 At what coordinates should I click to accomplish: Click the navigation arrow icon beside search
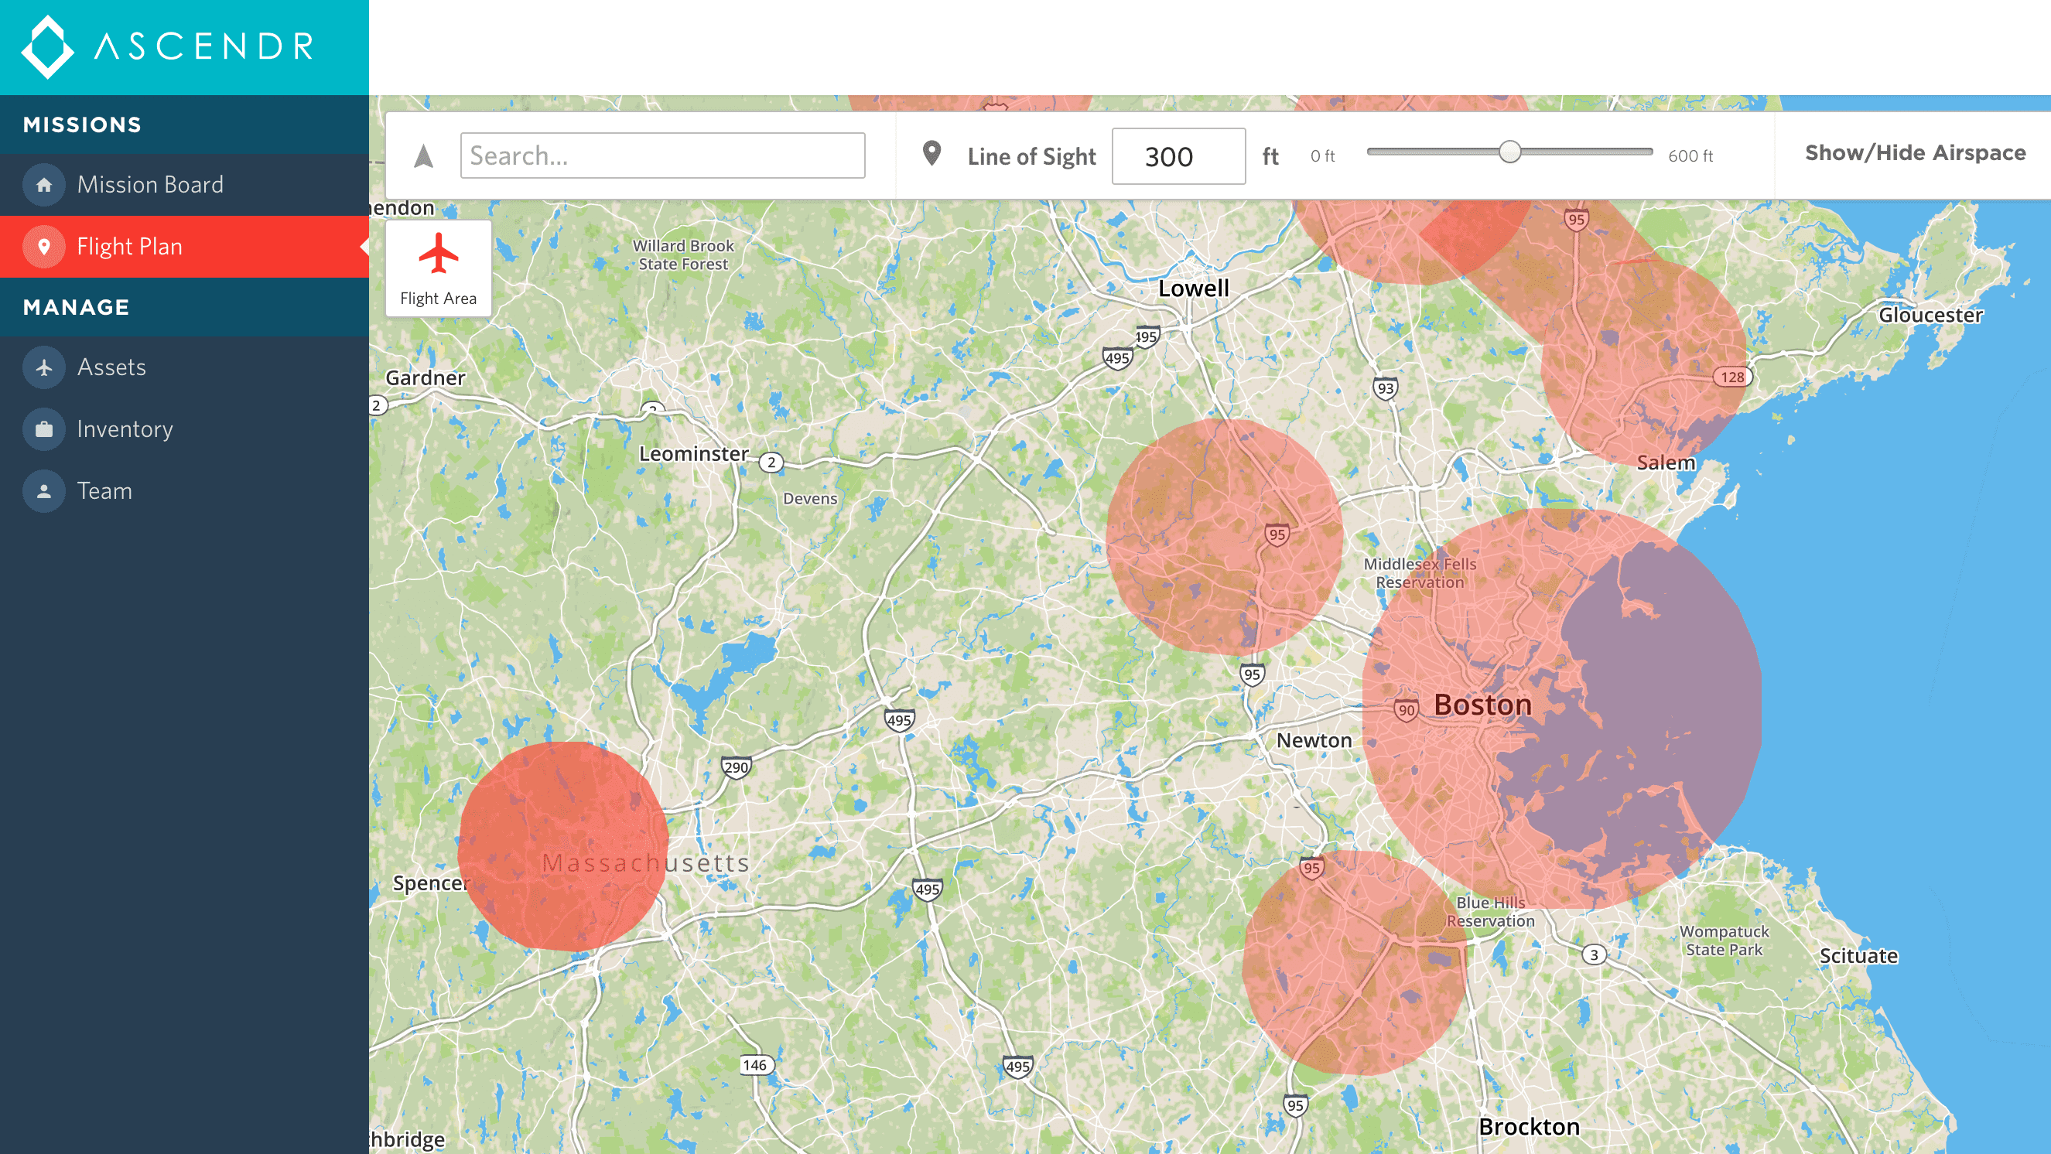point(423,156)
